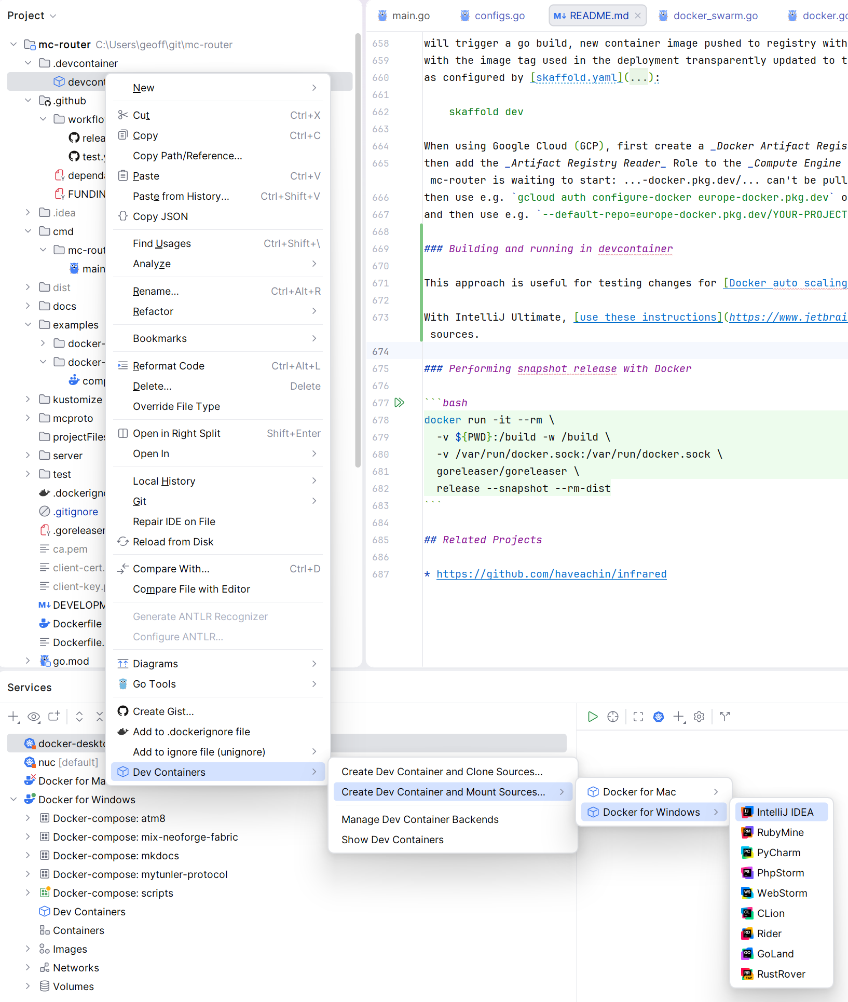Click Copy Path/Reference entry
The width and height of the screenshot is (848, 1002).
tap(218, 156)
